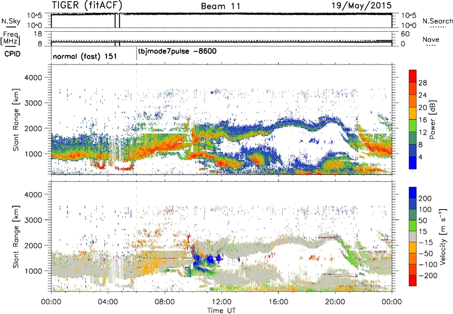Screen dimensions: 453x314
Task: Click the velocity panel 'Slant Range [km]' label
Action: click(16, 237)
